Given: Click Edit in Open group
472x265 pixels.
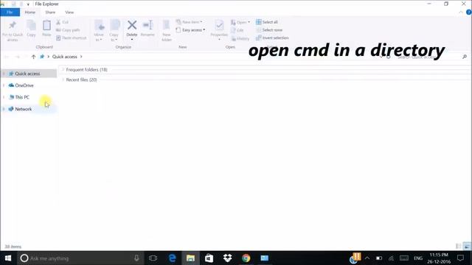Looking at the screenshot, I should tap(237, 30).
